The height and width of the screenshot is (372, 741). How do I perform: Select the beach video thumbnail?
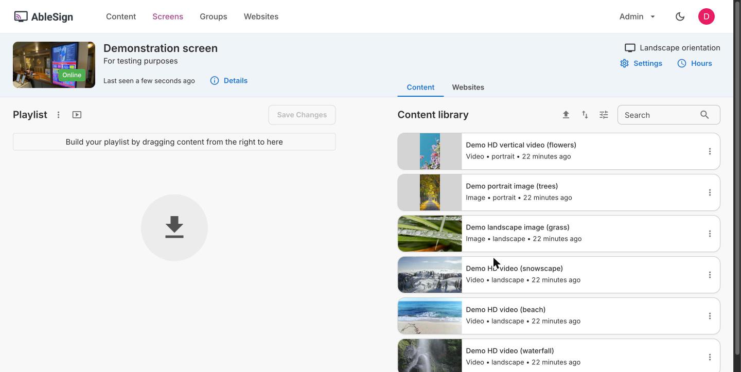pos(430,316)
